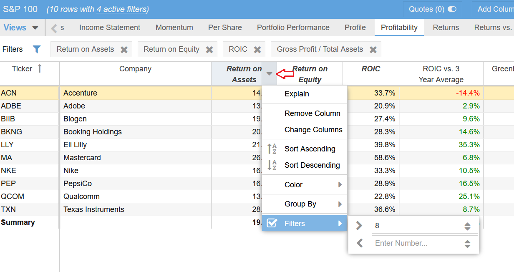Click the Eli Lilly company name

coord(75,145)
